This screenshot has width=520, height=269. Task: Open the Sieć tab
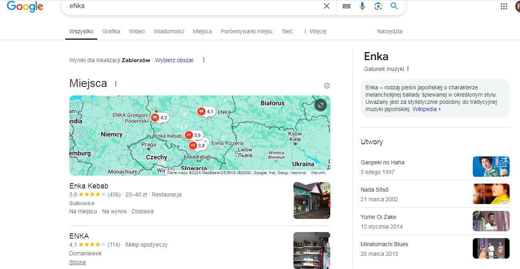287,31
